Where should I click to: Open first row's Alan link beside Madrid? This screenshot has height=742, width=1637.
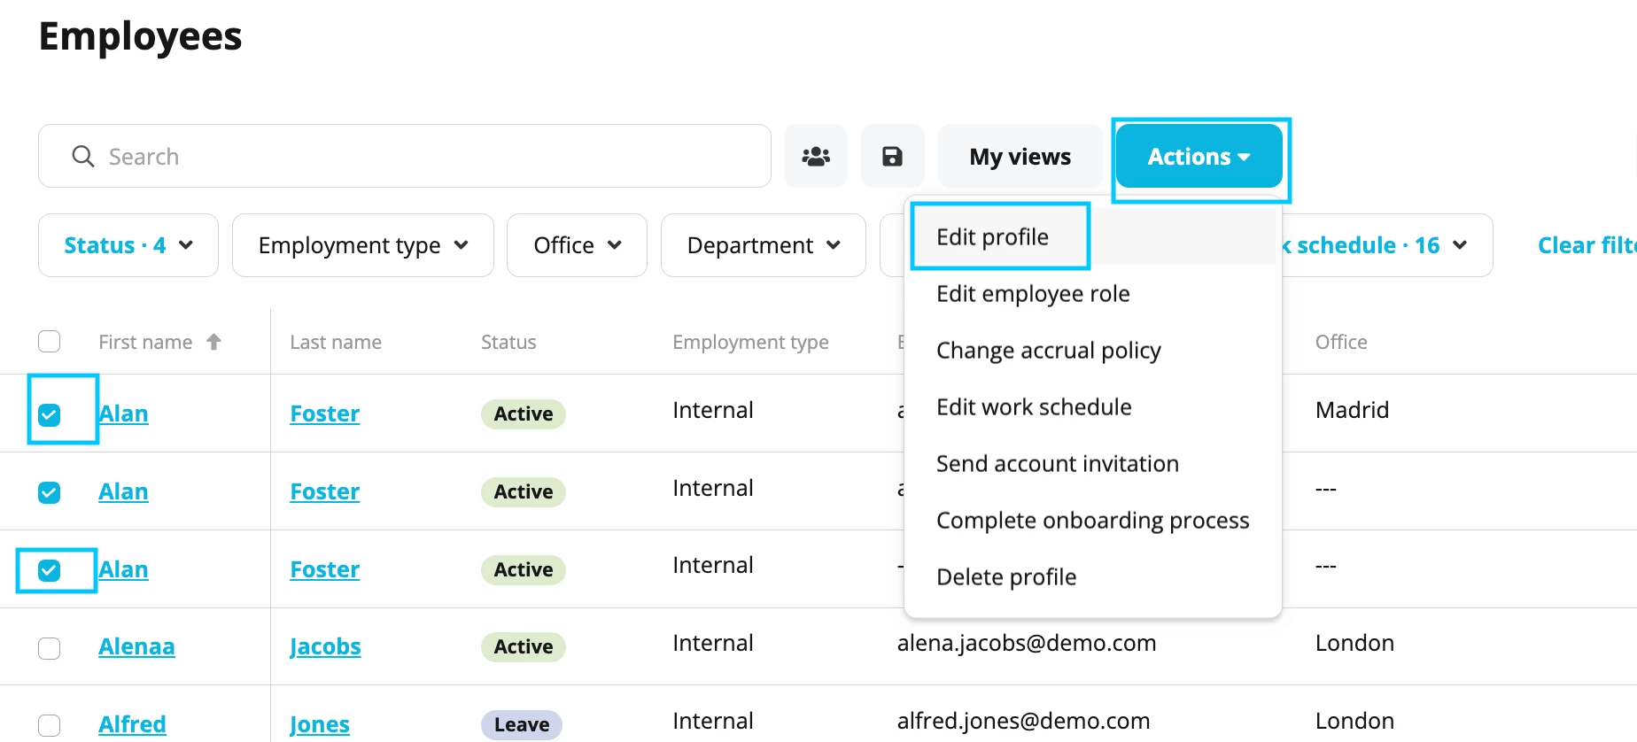[123, 414]
